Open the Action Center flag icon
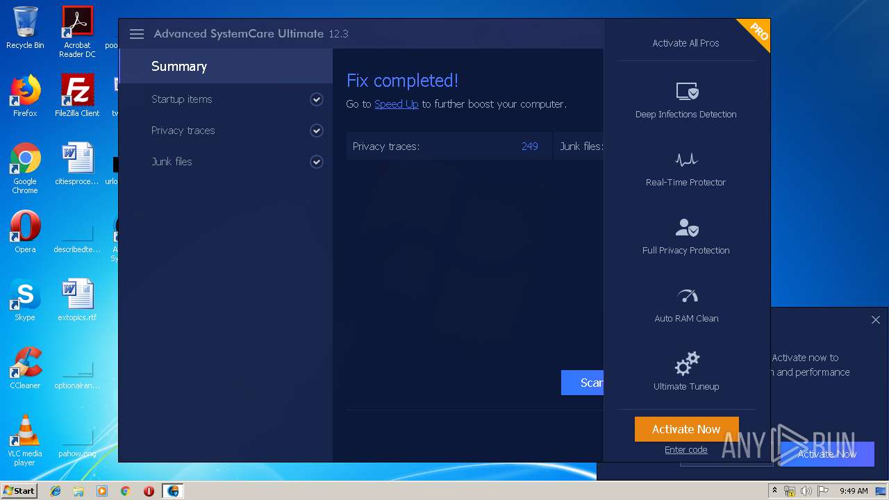Screen dimensions: 889x500 823,491
